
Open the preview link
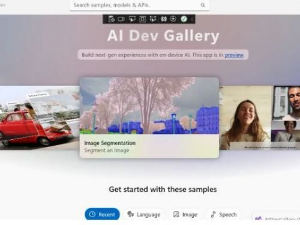[x=234, y=55]
